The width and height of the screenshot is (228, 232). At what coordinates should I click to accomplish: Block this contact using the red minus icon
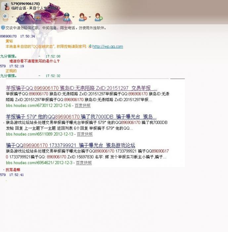[x=83, y=17]
